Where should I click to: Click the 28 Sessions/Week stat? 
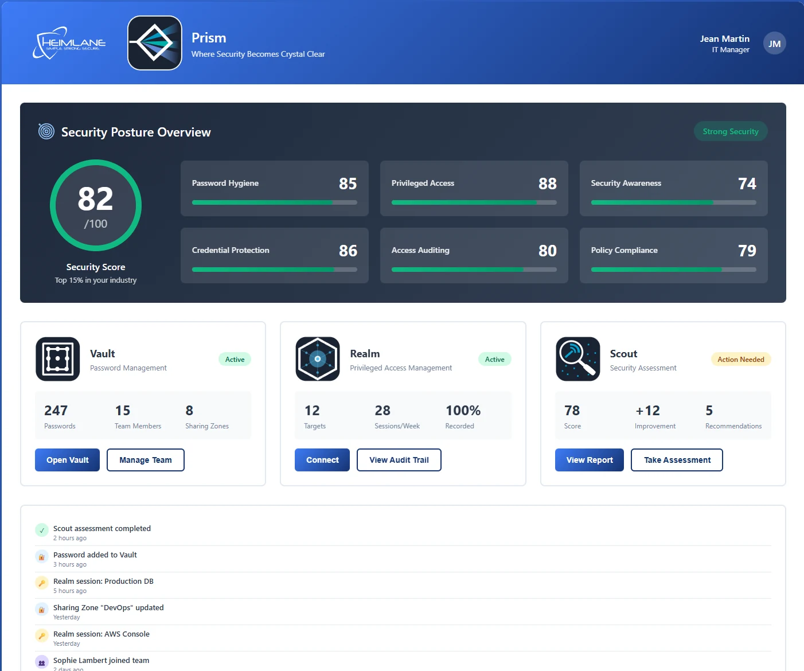click(397, 416)
